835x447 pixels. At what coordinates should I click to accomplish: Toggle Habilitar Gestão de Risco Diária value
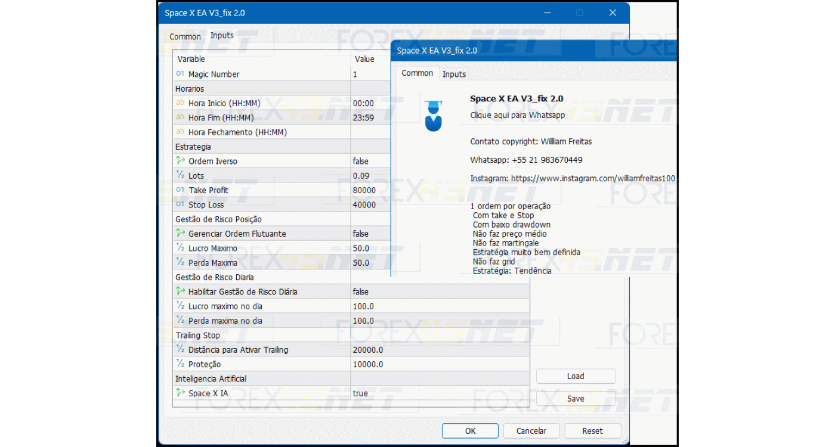click(370, 291)
